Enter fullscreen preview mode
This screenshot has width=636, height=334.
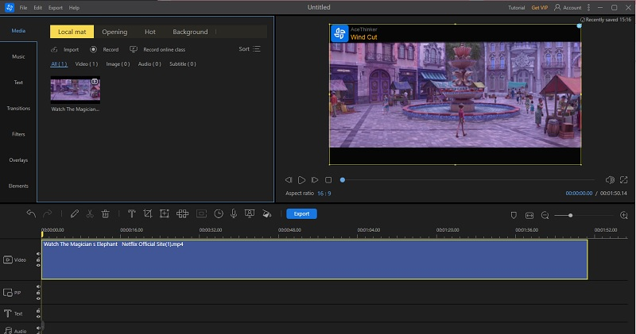click(624, 180)
